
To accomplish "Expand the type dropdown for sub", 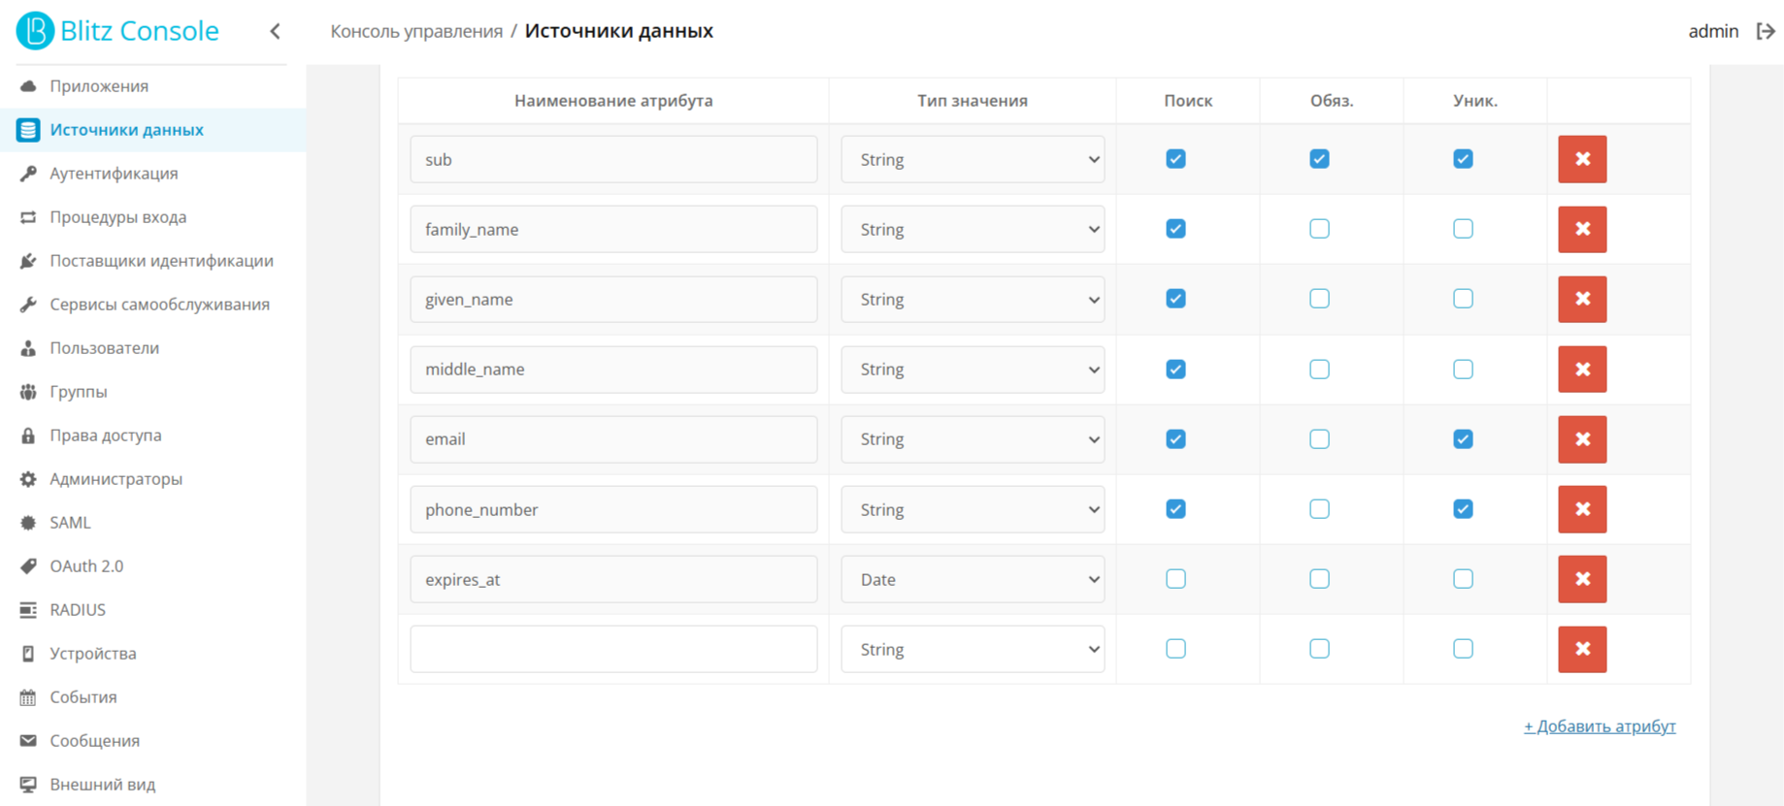I will pos(973,159).
